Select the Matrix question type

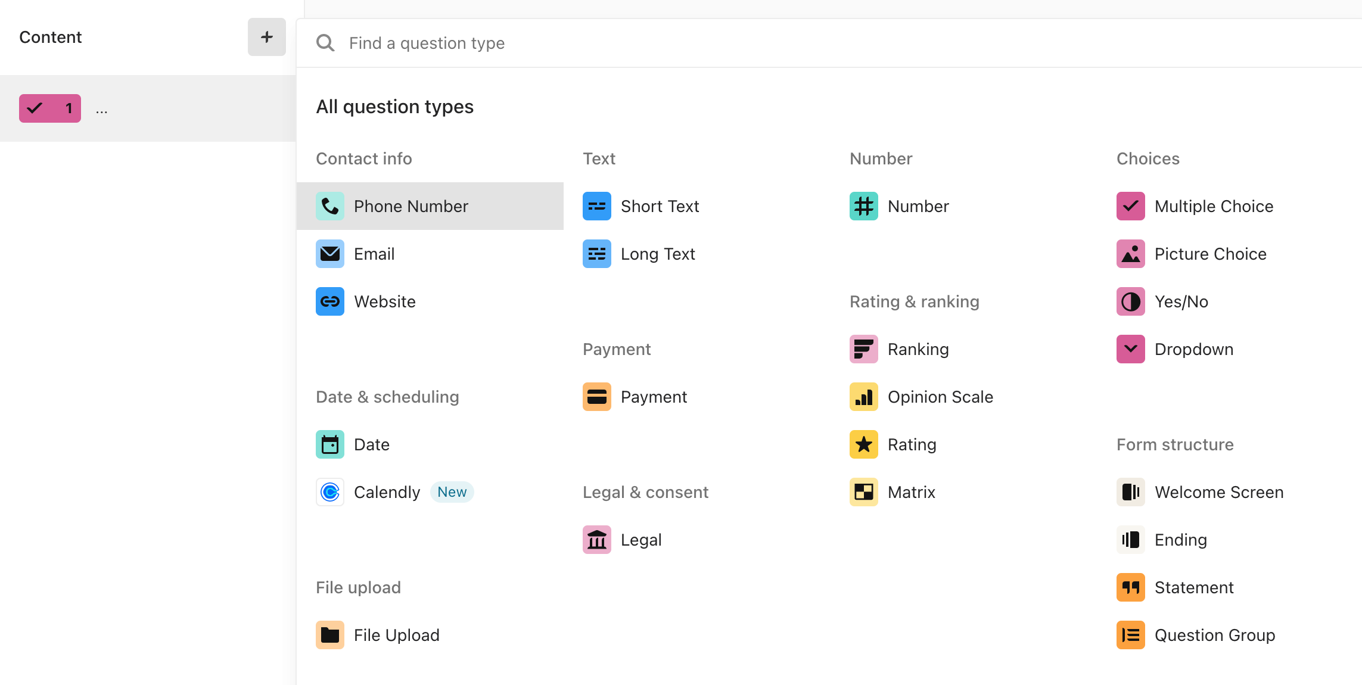click(913, 492)
